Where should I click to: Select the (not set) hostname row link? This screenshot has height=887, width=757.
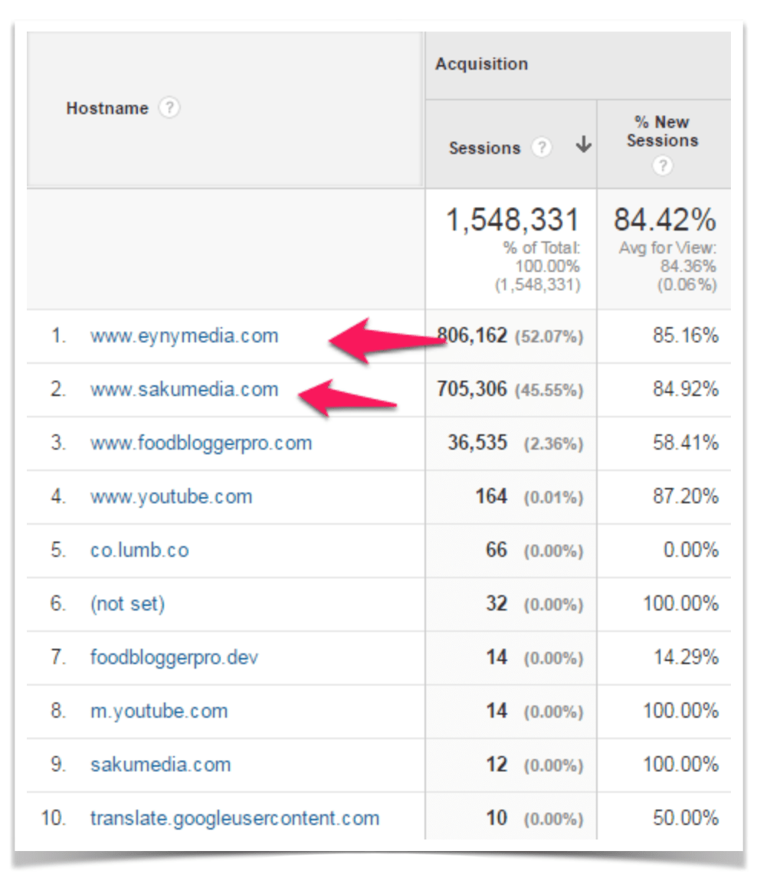pyautogui.click(x=127, y=604)
